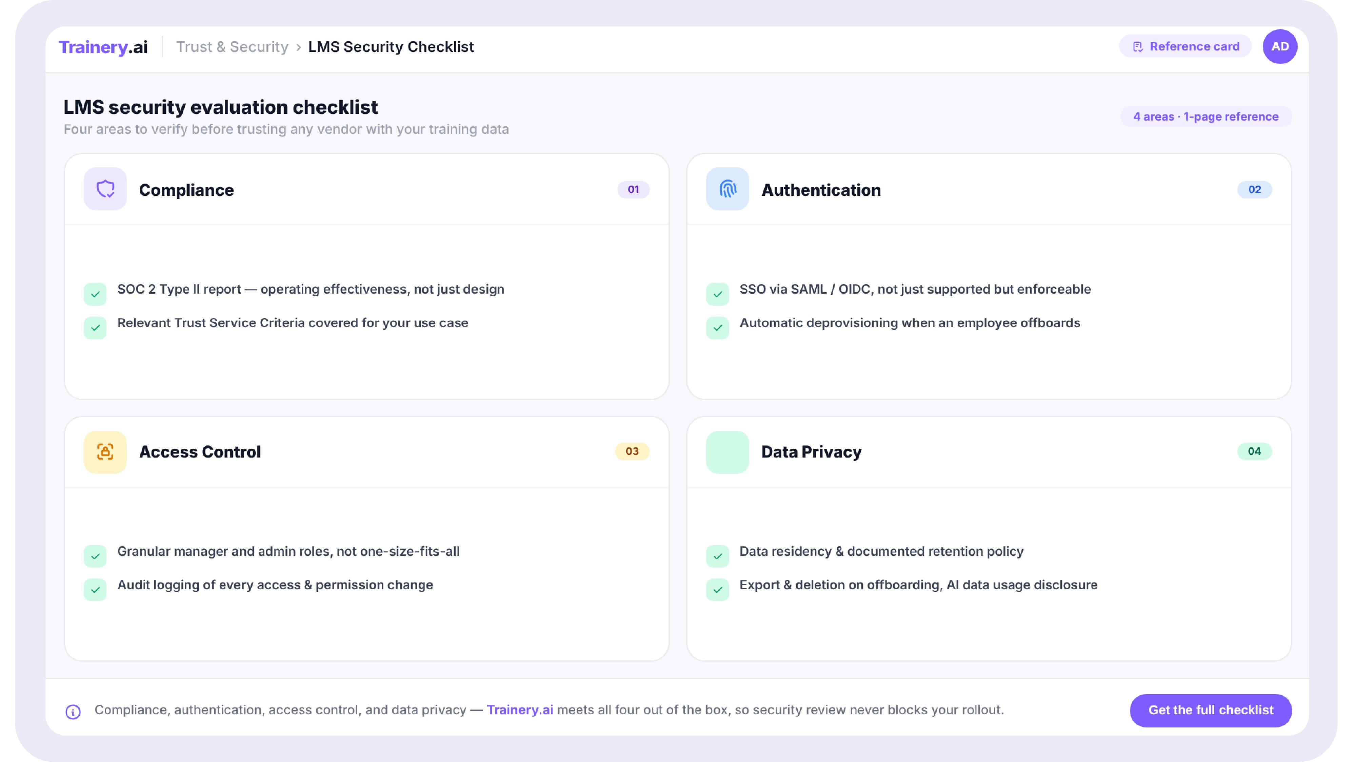Select the LMS Security Checklist breadcrumb
Screen dimensions: 1356x762
tap(391, 47)
